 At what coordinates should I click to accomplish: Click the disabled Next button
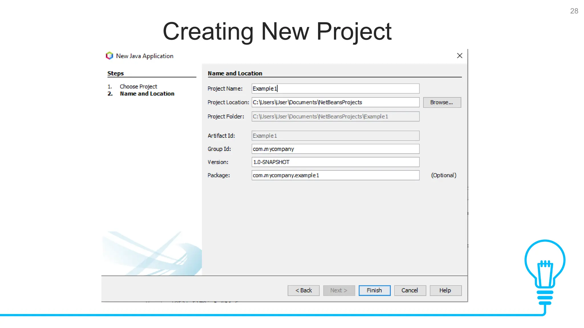tap(339, 290)
